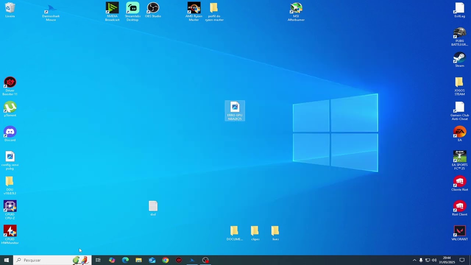Open the notification center
The height and width of the screenshot is (265, 471).
[462, 260]
